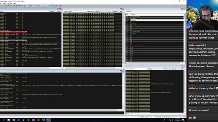Open the Scratch Pad via toolbar icon

[x=44, y=6]
